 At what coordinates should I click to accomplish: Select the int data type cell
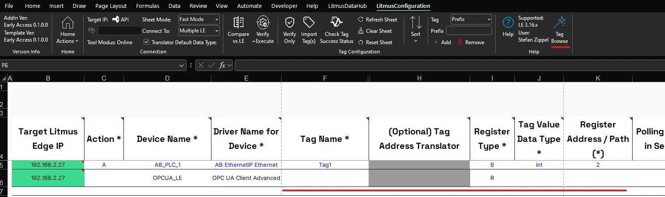(x=539, y=165)
